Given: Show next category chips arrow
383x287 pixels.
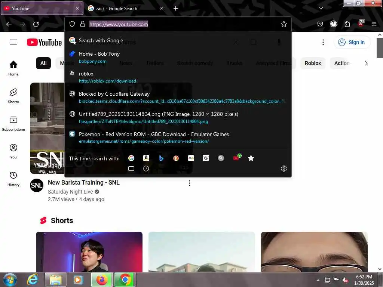Looking at the screenshot, I should click(x=366, y=63).
